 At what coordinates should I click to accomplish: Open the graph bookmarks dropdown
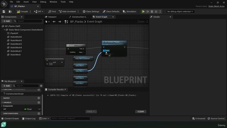tap(48, 22)
